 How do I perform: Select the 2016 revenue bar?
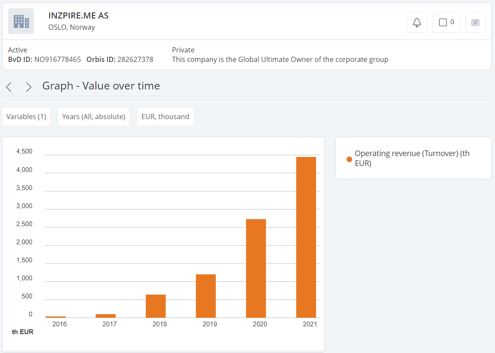55,317
